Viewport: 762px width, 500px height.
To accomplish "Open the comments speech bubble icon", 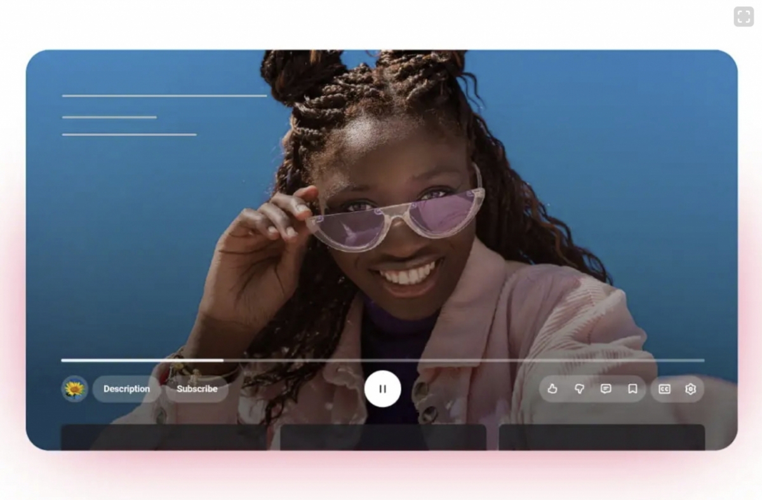I will (606, 389).
